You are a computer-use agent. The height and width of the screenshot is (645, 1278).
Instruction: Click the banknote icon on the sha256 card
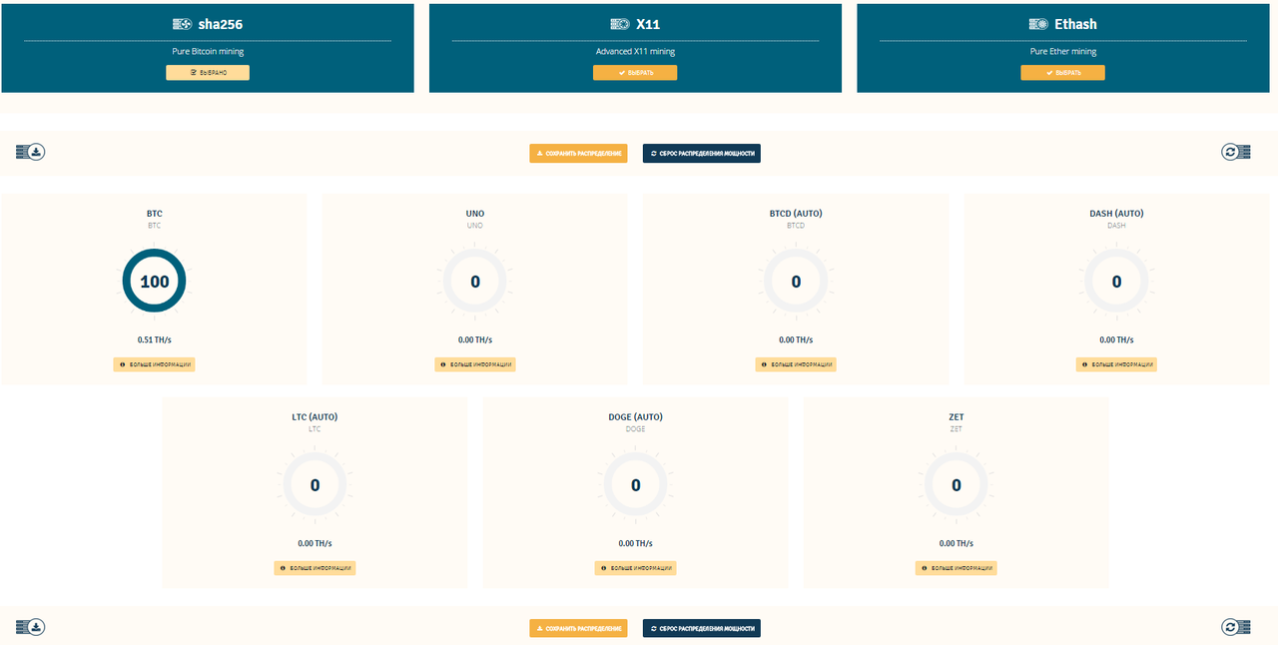coord(183,23)
